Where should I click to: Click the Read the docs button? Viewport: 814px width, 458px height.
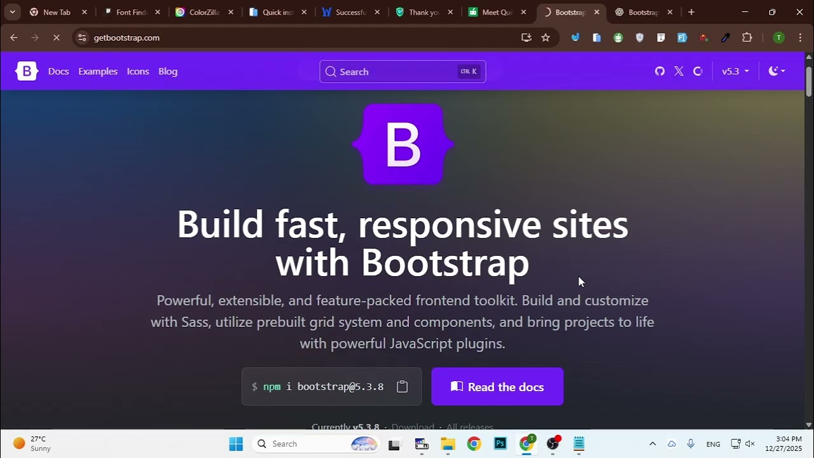[x=497, y=386]
